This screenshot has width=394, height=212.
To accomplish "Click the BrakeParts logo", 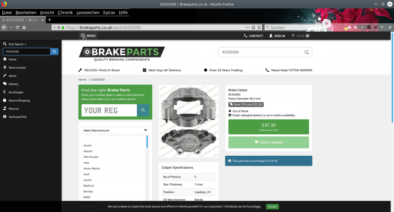I will click(x=122, y=54).
